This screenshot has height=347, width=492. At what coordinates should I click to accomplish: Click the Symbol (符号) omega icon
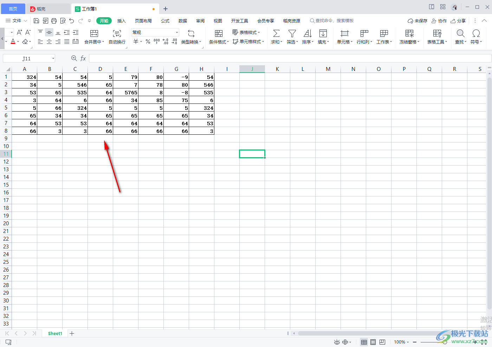point(476,33)
